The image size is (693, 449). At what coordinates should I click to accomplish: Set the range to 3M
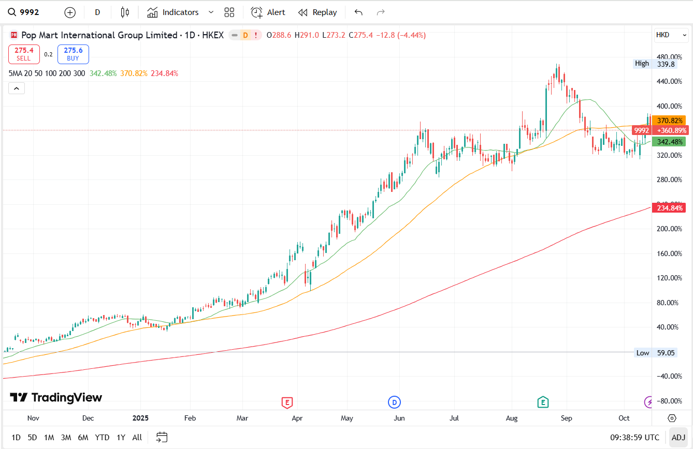66,438
